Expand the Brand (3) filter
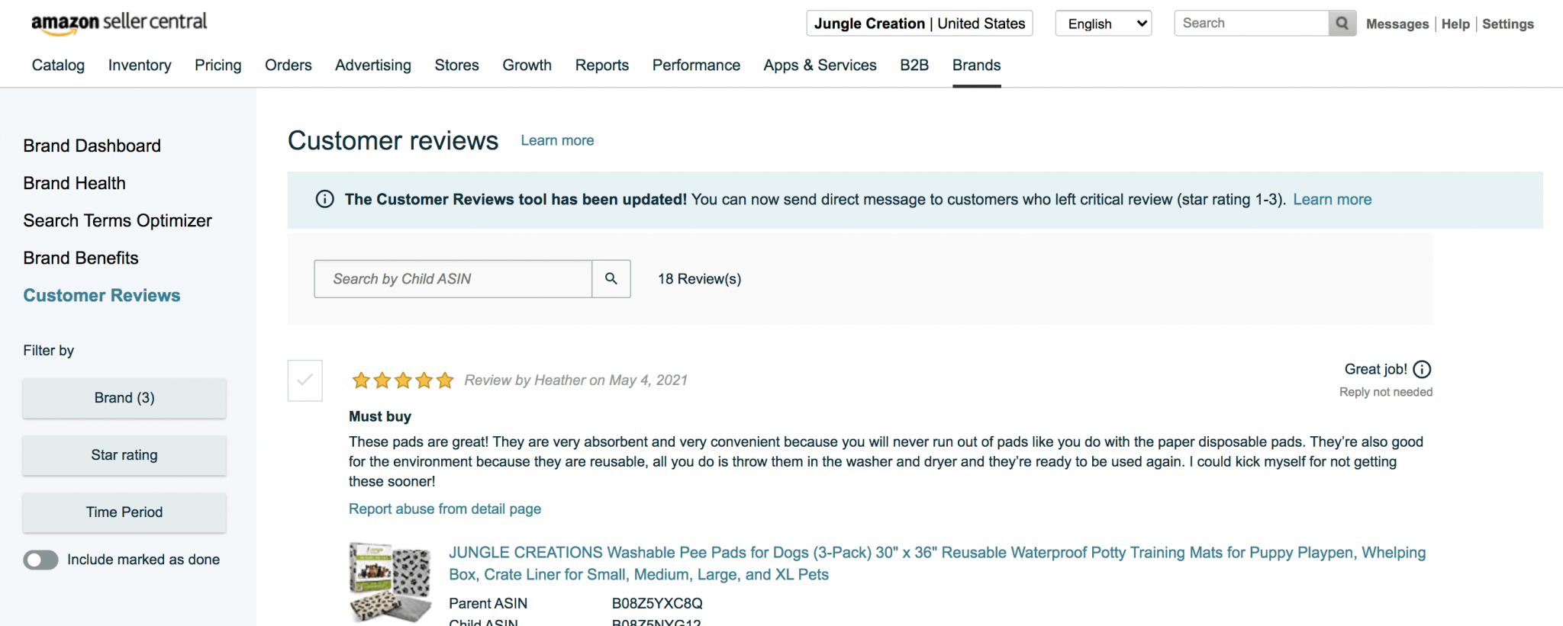The image size is (1563, 626). [x=124, y=398]
